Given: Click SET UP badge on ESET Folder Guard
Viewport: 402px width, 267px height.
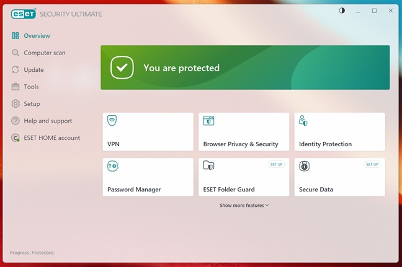Looking at the screenshot, I should (276, 164).
